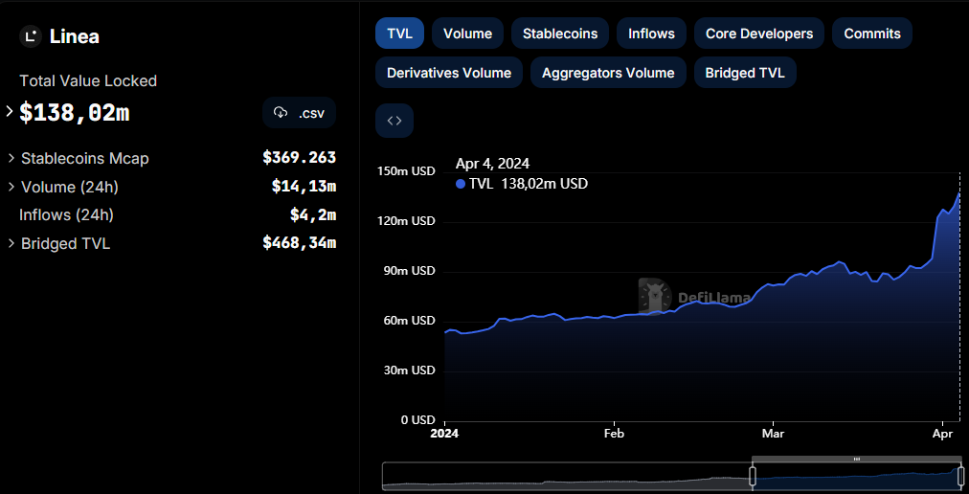Click the $468,34m bridged TVL value

[x=299, y=243]
